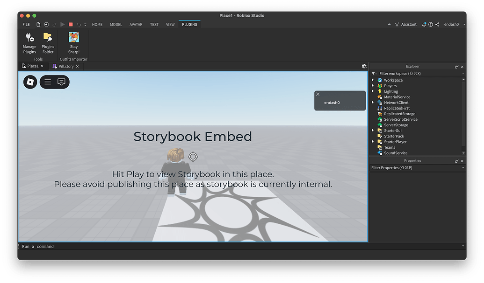Image resolution: width=484 pixels, height=283 pixels.
Task: Expand StarterGui in the Explorer
Action: (x=372, y=130)
